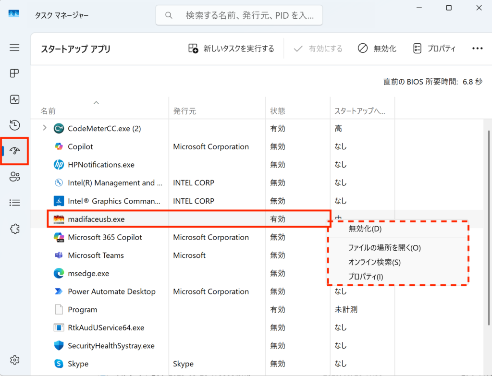This screenshot has height=376, width=492.
Task: Choose 無効化(D) in context menu
Action: pos(365,229)
